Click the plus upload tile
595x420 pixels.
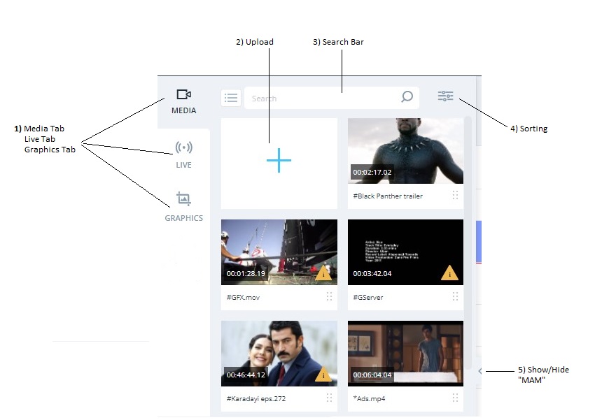click(279, 161)
